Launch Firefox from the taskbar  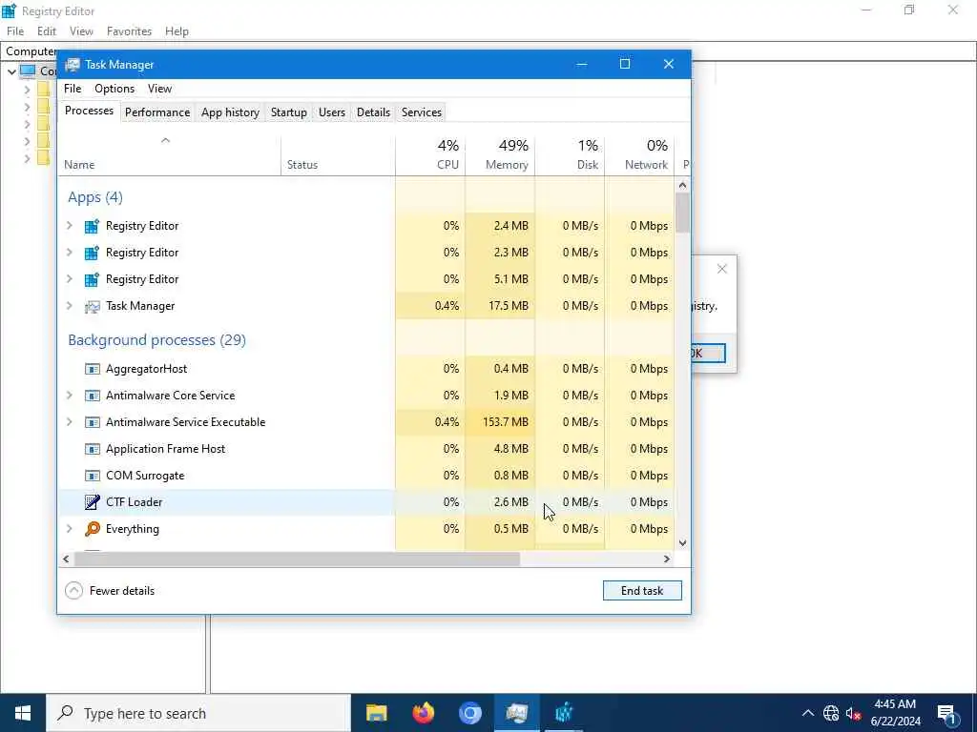pos(424,713)
